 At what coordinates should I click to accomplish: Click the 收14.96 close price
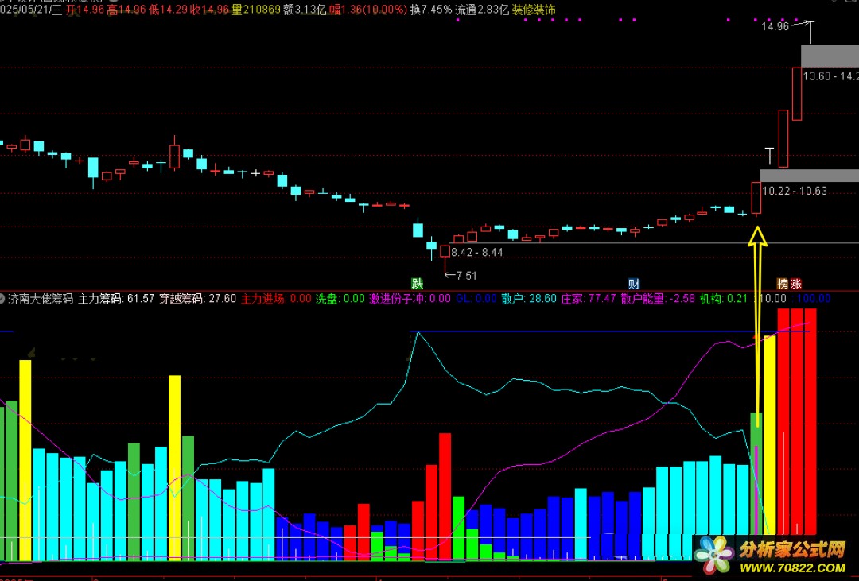[210, 10]
